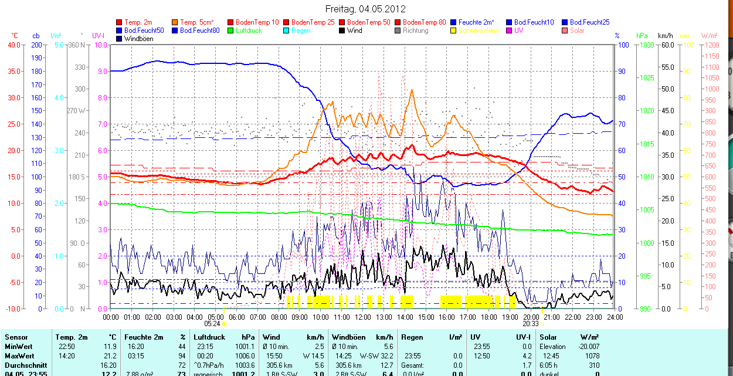Click the 'Regen' table column header
The image size is (733, 376).
412,337
